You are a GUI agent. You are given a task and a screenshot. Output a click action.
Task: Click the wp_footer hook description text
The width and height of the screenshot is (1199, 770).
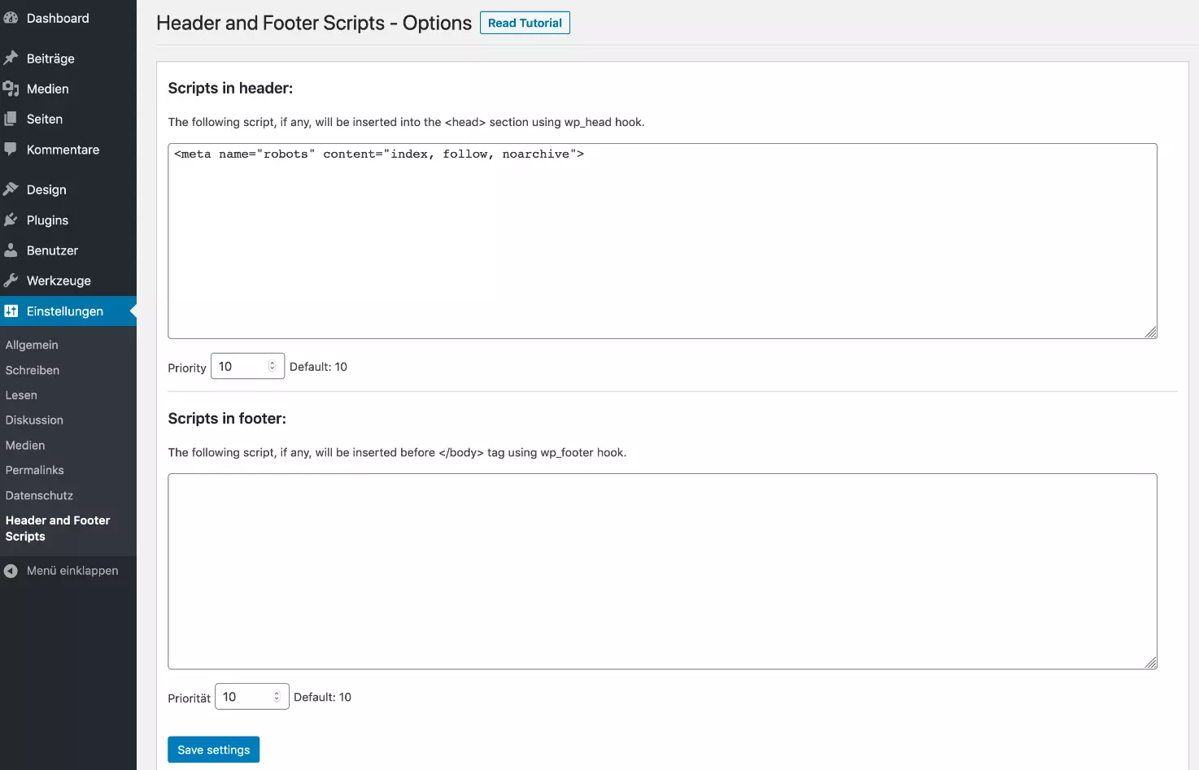coord(397,453)
